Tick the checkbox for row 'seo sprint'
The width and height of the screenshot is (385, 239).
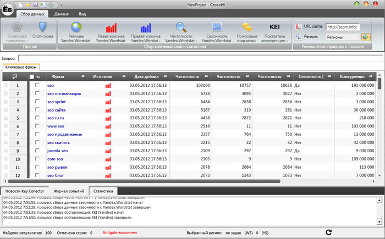click(x=37, y=102)
